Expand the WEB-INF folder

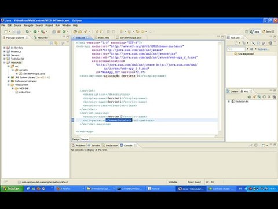coord(13,88)
